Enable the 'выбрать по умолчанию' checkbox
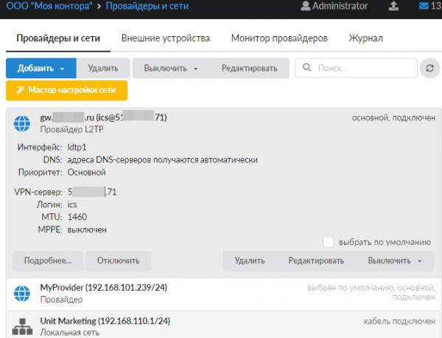Image resolution: width=442 pixels, height=338 pixels. (x=329, y=241)
